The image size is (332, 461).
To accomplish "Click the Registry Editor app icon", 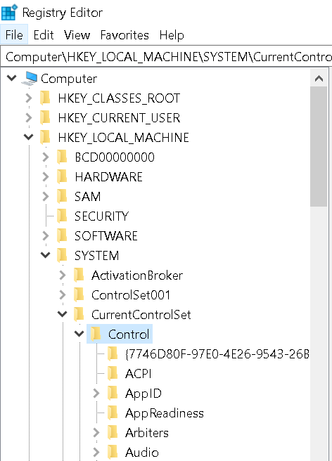I will 9,13.
